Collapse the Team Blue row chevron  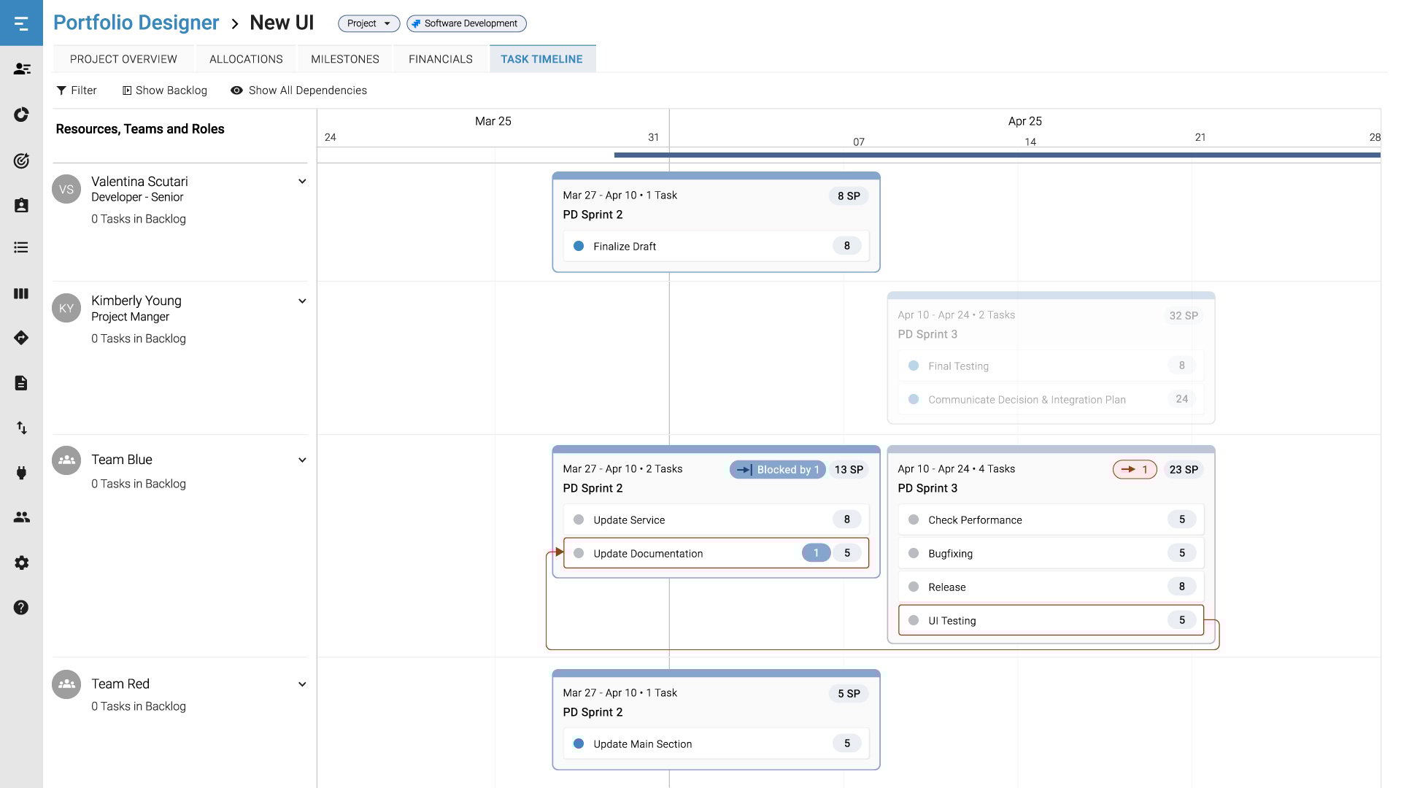(302, 460)
